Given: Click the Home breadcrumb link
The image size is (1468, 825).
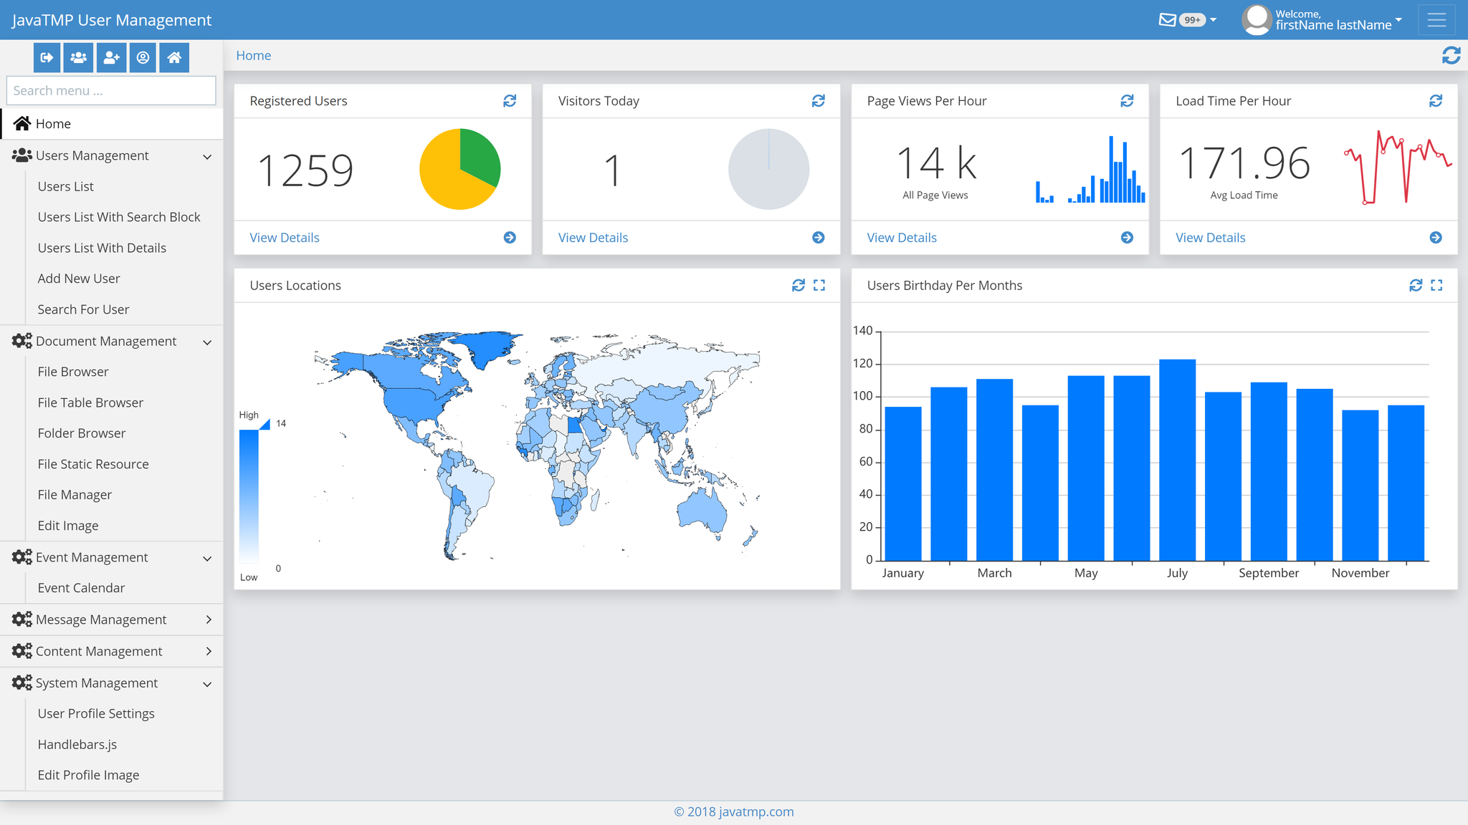Looking at the screenshot, I should point(254,55).
